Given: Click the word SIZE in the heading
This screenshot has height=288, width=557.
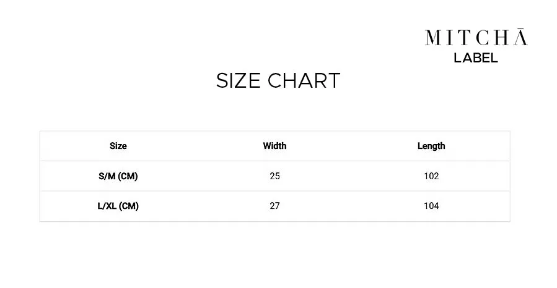Looking at the screenshot, I should 239,80.
